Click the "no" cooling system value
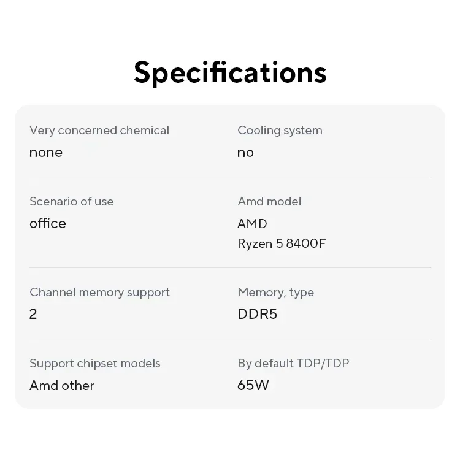460x460 pixels. click(245, 152)
